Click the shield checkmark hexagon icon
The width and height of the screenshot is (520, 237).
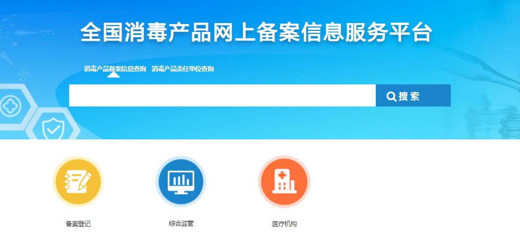tap(52, 129)
